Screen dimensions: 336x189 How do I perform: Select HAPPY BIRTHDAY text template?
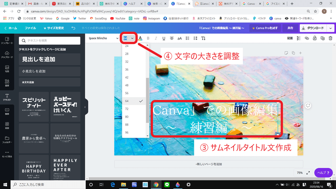34,168
